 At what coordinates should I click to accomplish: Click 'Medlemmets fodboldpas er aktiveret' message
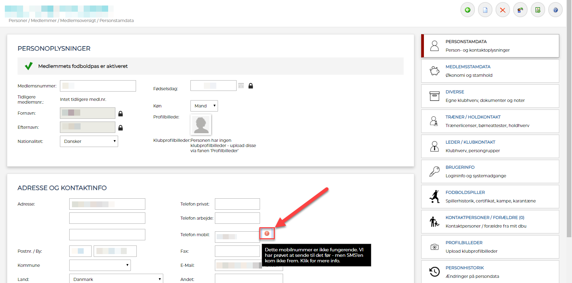click(x=83, y=66)
